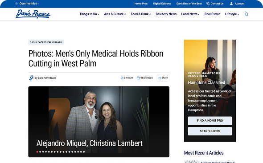Click the share arrow icon
The image size is (263, 163).
(160, 78)
